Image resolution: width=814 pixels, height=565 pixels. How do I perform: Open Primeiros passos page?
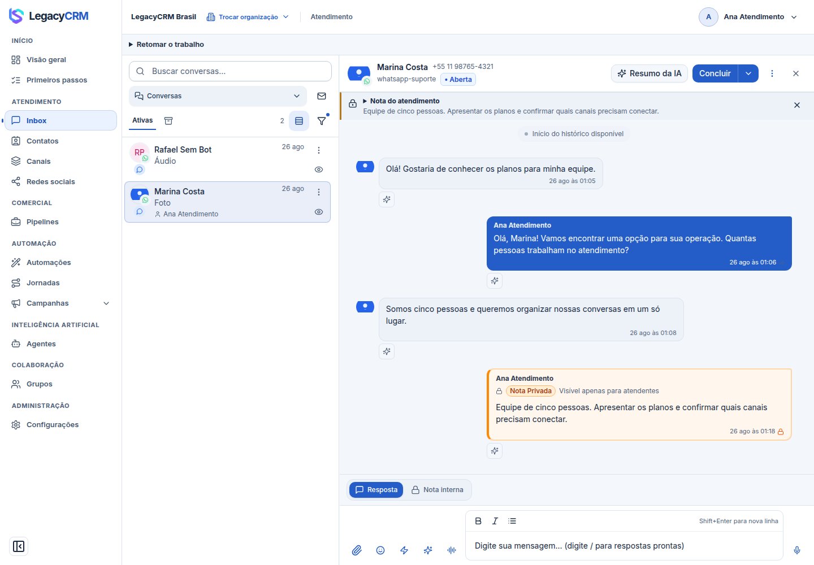(x=60, y=80)
